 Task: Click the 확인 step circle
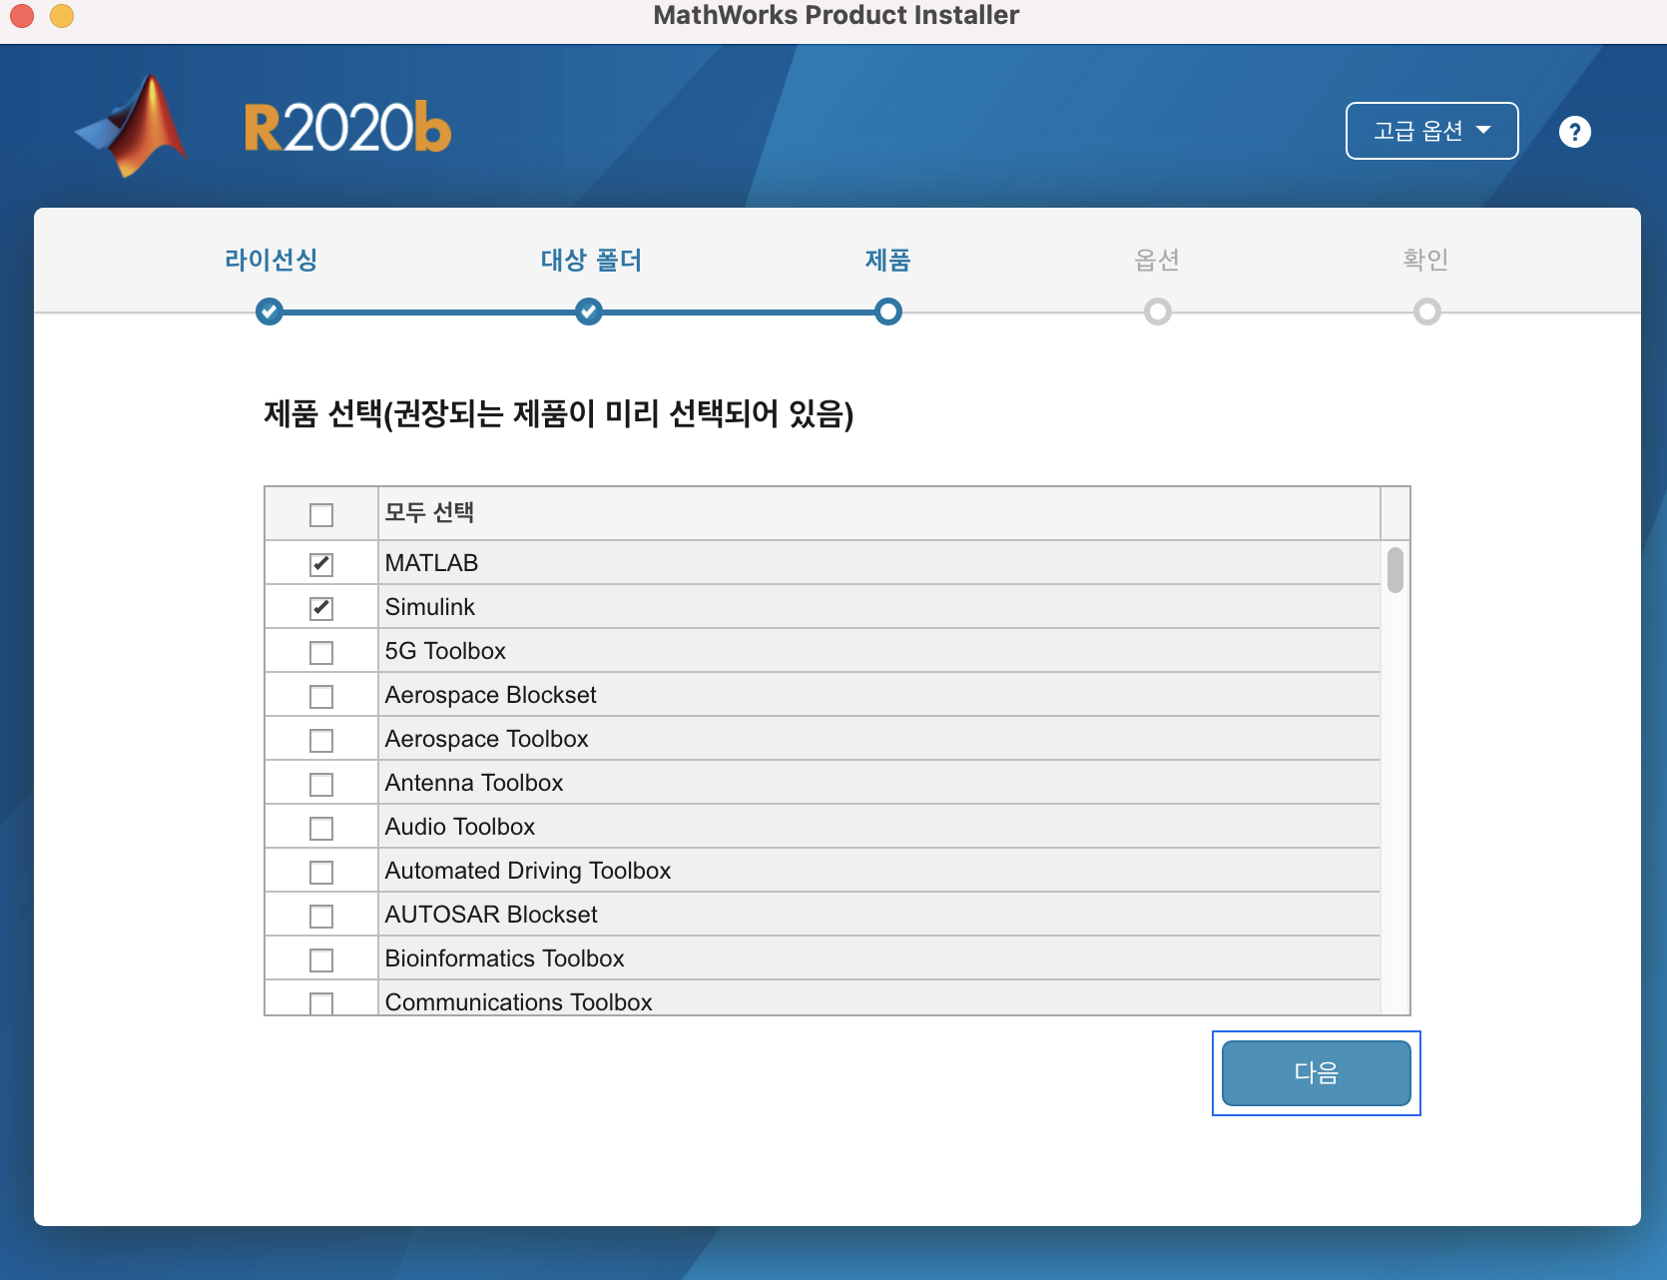(x=1426, y=312)
